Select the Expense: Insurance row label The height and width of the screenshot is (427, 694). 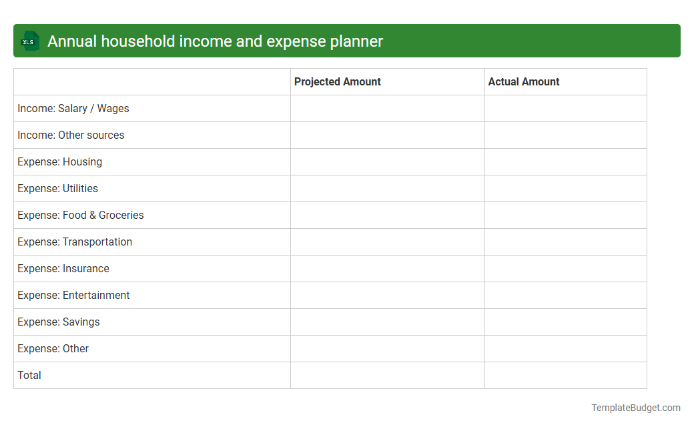pyautogui.click(x=63, y=268)
